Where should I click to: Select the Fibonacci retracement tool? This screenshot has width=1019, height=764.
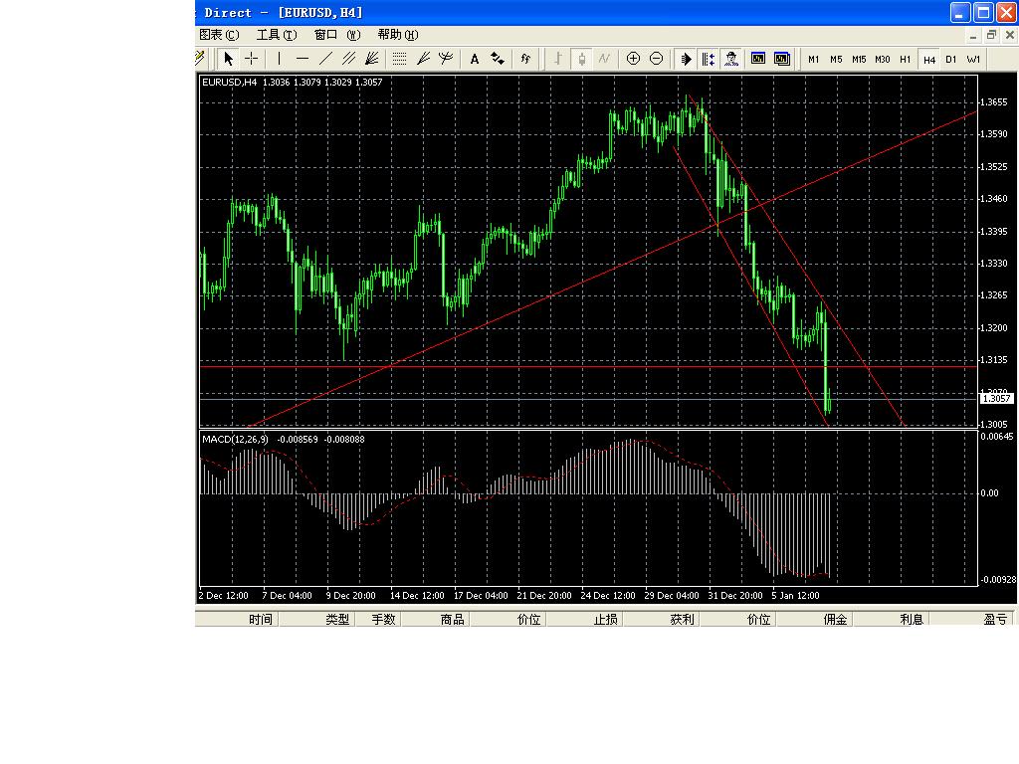tap(373, 59)
